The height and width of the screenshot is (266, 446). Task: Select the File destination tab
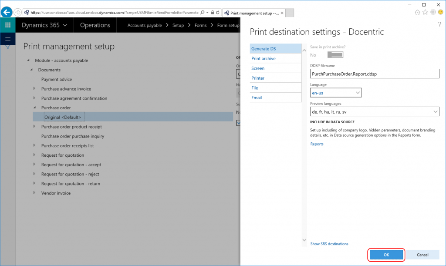point(276,88)
